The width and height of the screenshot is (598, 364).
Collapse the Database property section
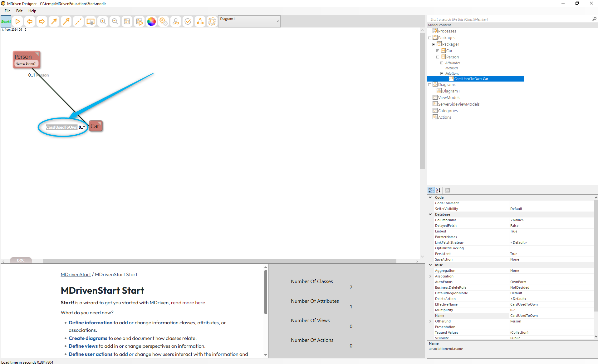pyautogui.click(x=430, y=214)
